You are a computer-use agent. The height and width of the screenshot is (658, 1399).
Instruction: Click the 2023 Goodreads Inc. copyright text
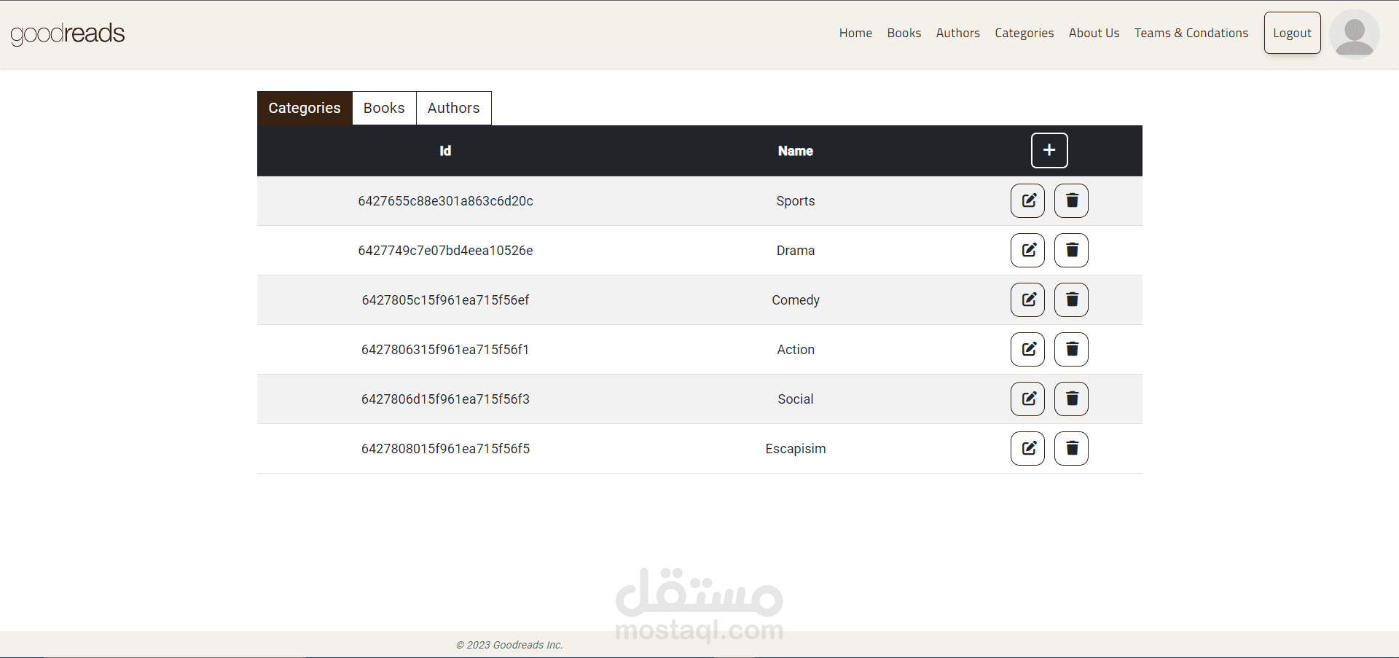click(x=509, y=645)
